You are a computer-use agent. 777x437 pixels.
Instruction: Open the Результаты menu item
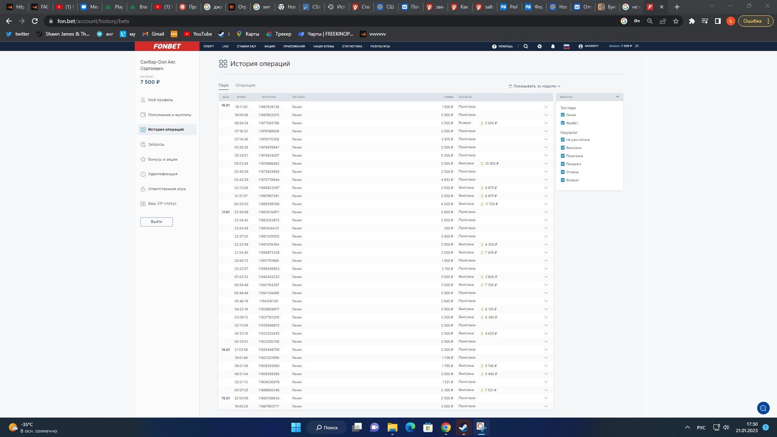point(380,46)
